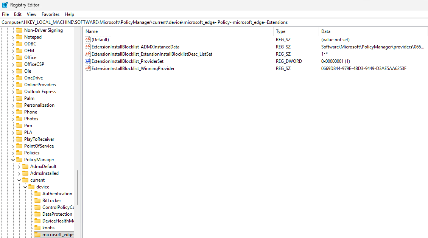Click the 0669D844 GUID data cell
The height and width of the screenshot is (238, 428).
click(364, 68)
